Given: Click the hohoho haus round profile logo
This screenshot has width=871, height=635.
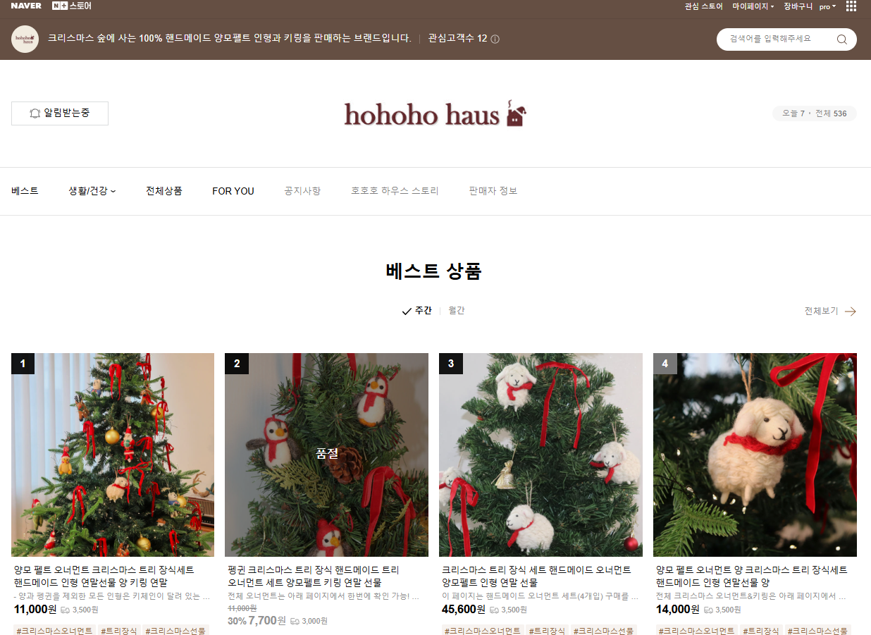Looking at the screenshot, I should (x=25, y=39).
